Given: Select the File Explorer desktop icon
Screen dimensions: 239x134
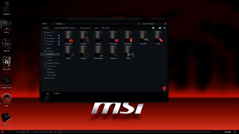Looking at the screenshot, I should tap(6, 119).
